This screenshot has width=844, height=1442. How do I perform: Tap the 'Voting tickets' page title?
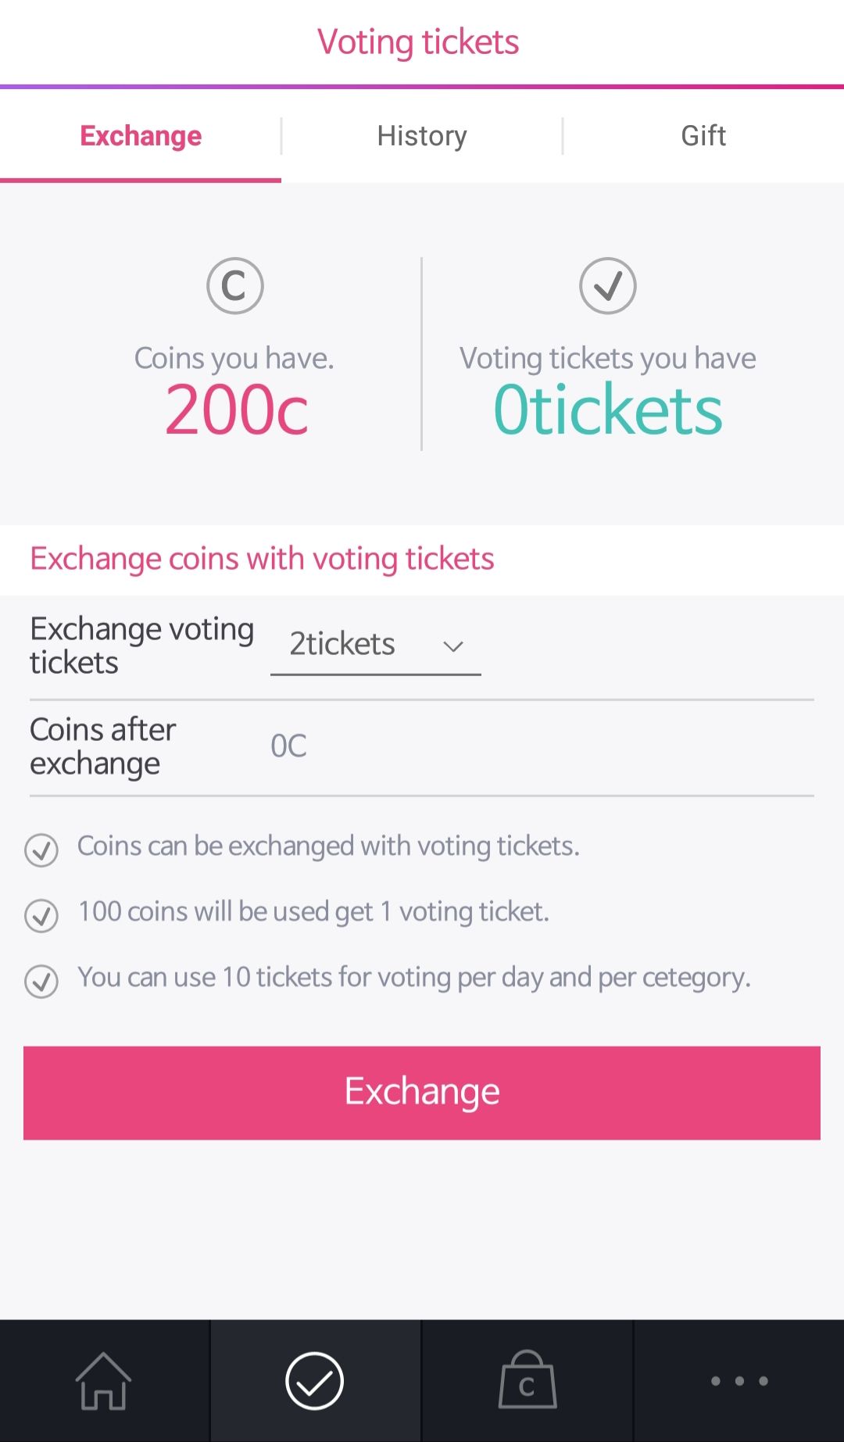pyautogui.click(x=418, y=42)
